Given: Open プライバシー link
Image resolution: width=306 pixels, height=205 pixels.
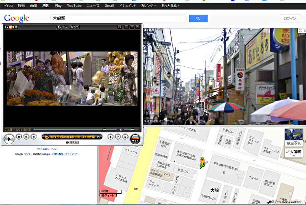Looking at the screenshot, I should [72, 154].
